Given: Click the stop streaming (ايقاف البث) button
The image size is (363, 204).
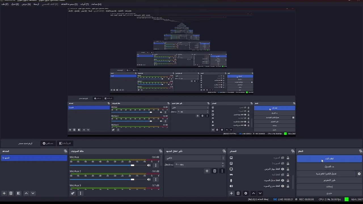Looking at the screenshot, I should pyautogui.click(x=329, y=159).
